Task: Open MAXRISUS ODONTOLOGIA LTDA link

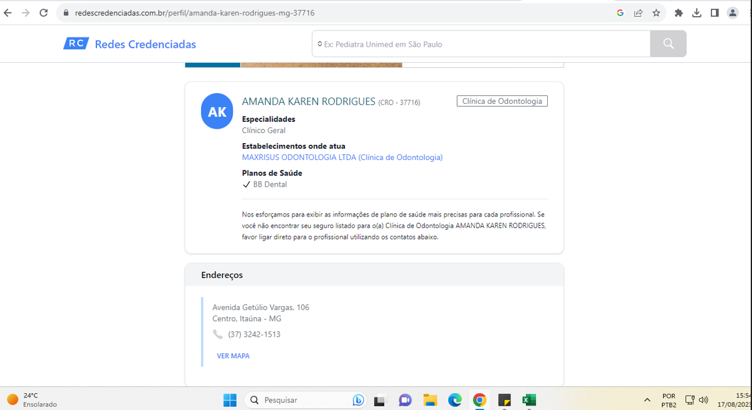Action: (342, 157)
